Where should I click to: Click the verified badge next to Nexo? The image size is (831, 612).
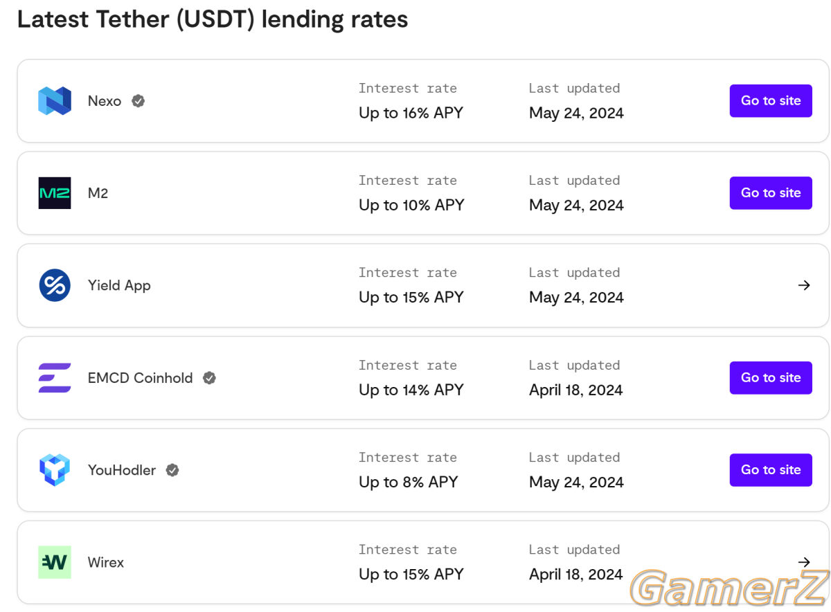(x=138, y=101)
